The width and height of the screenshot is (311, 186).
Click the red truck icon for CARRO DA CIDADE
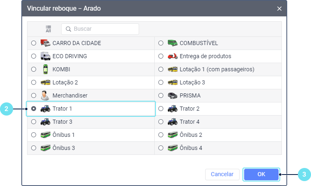(x=46, y=43)
